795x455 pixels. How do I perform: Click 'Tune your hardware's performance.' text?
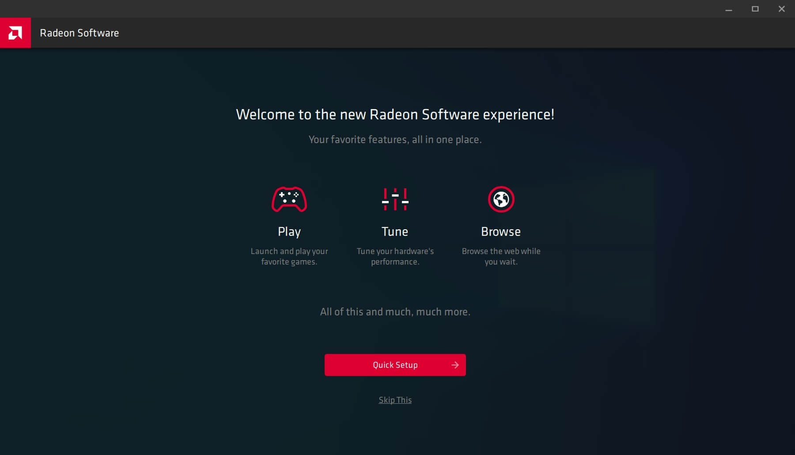tap(395, 256)
